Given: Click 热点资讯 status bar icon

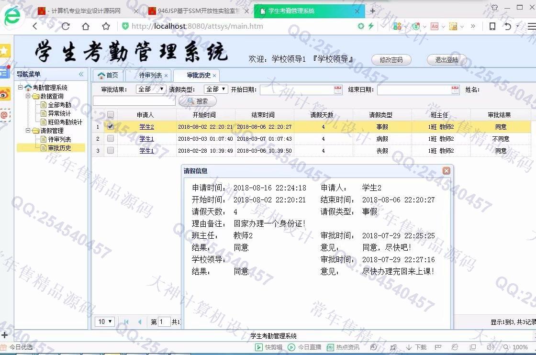Looking at the screenshot, I should [330, 347].
